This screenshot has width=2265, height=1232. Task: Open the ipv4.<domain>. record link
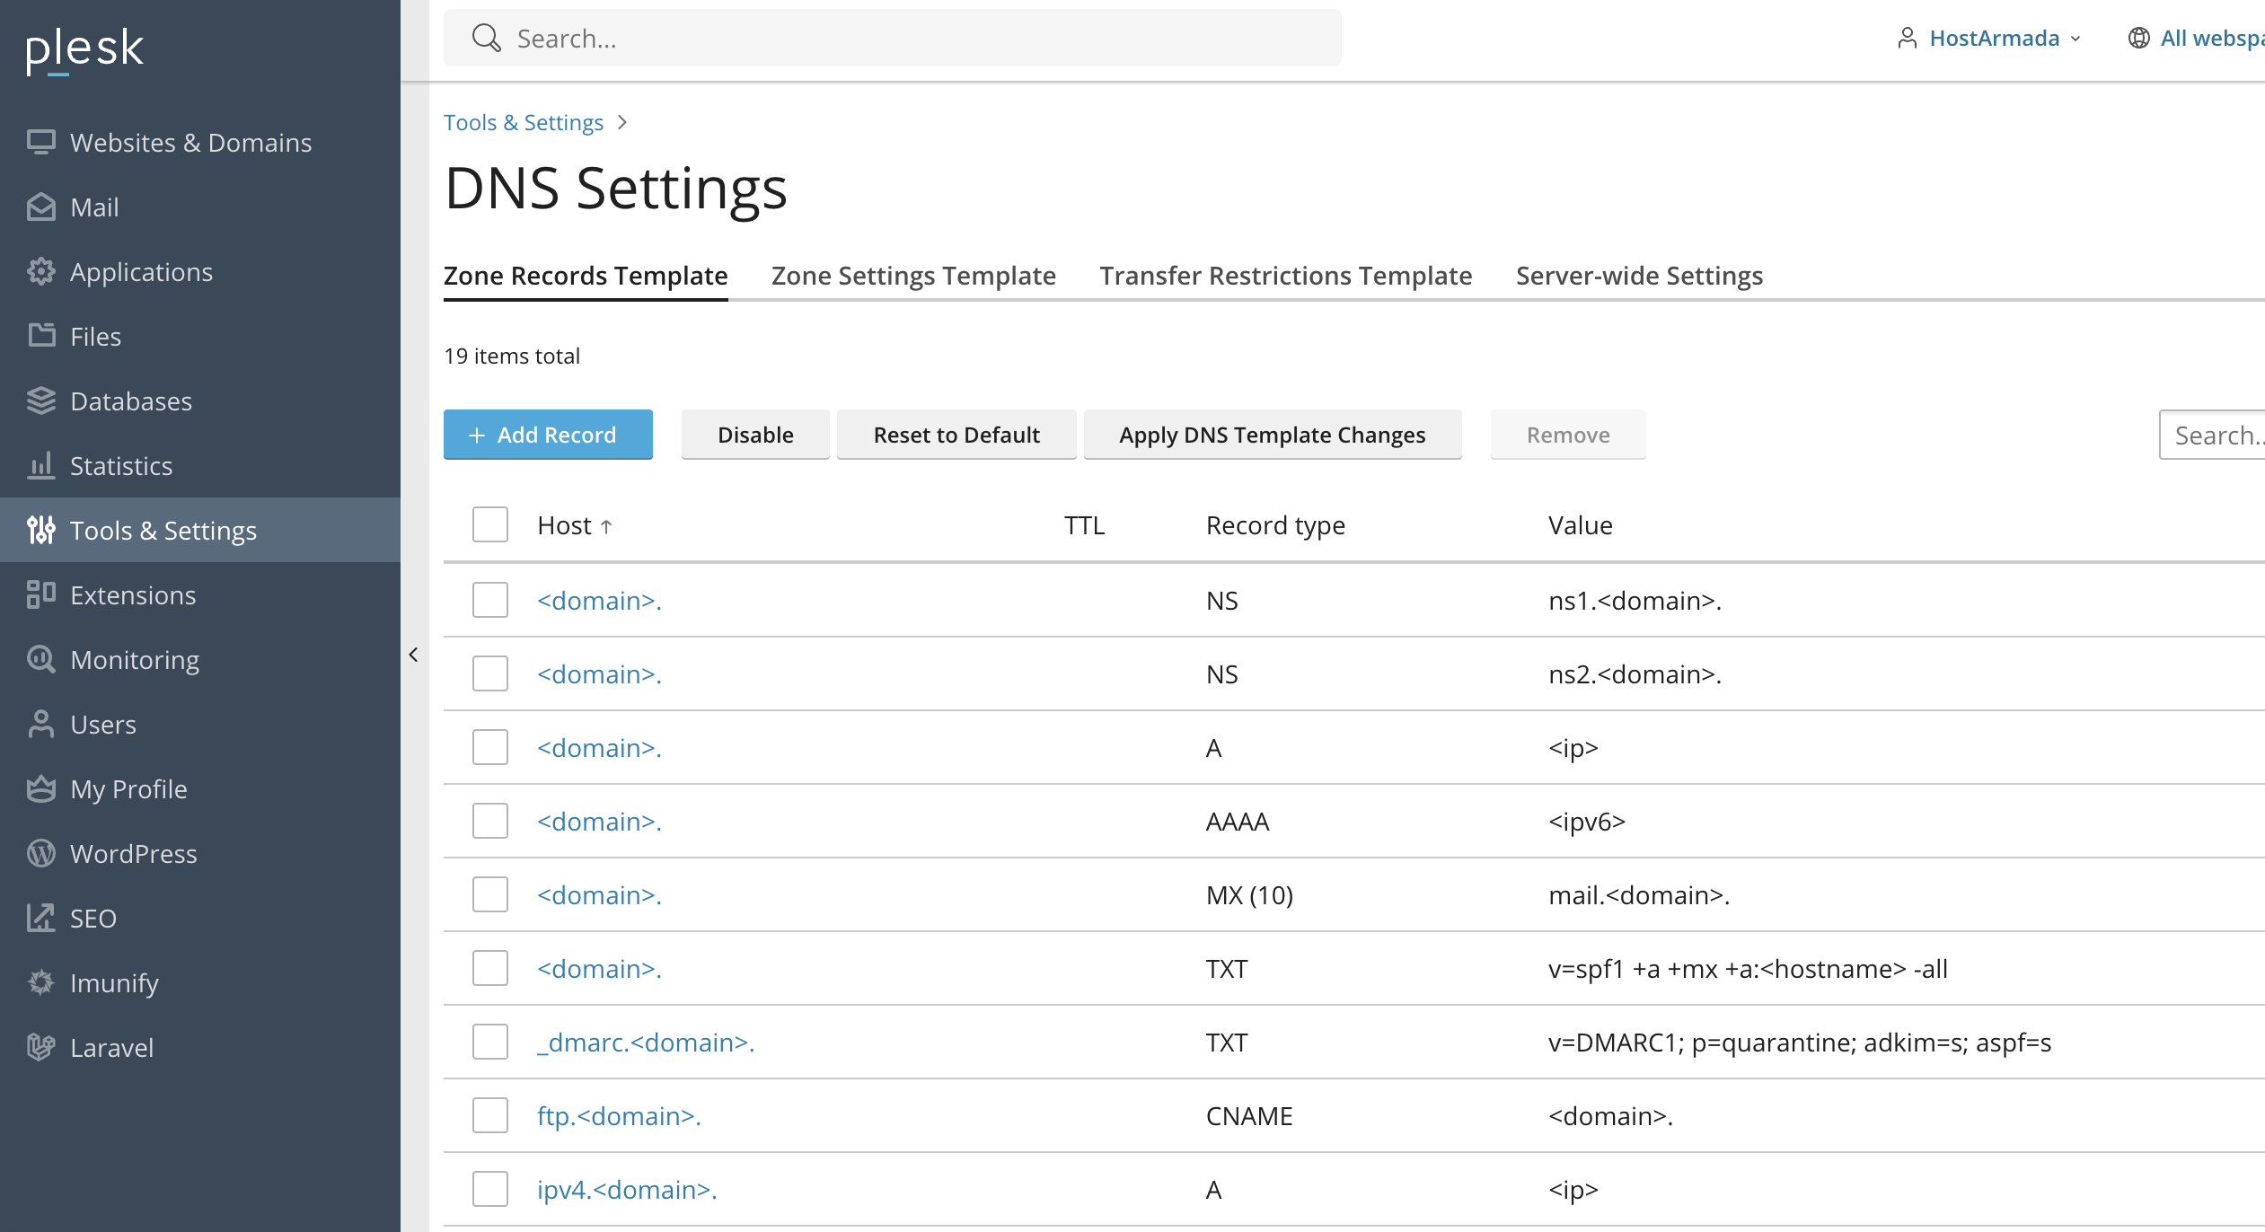point(627,1190)
